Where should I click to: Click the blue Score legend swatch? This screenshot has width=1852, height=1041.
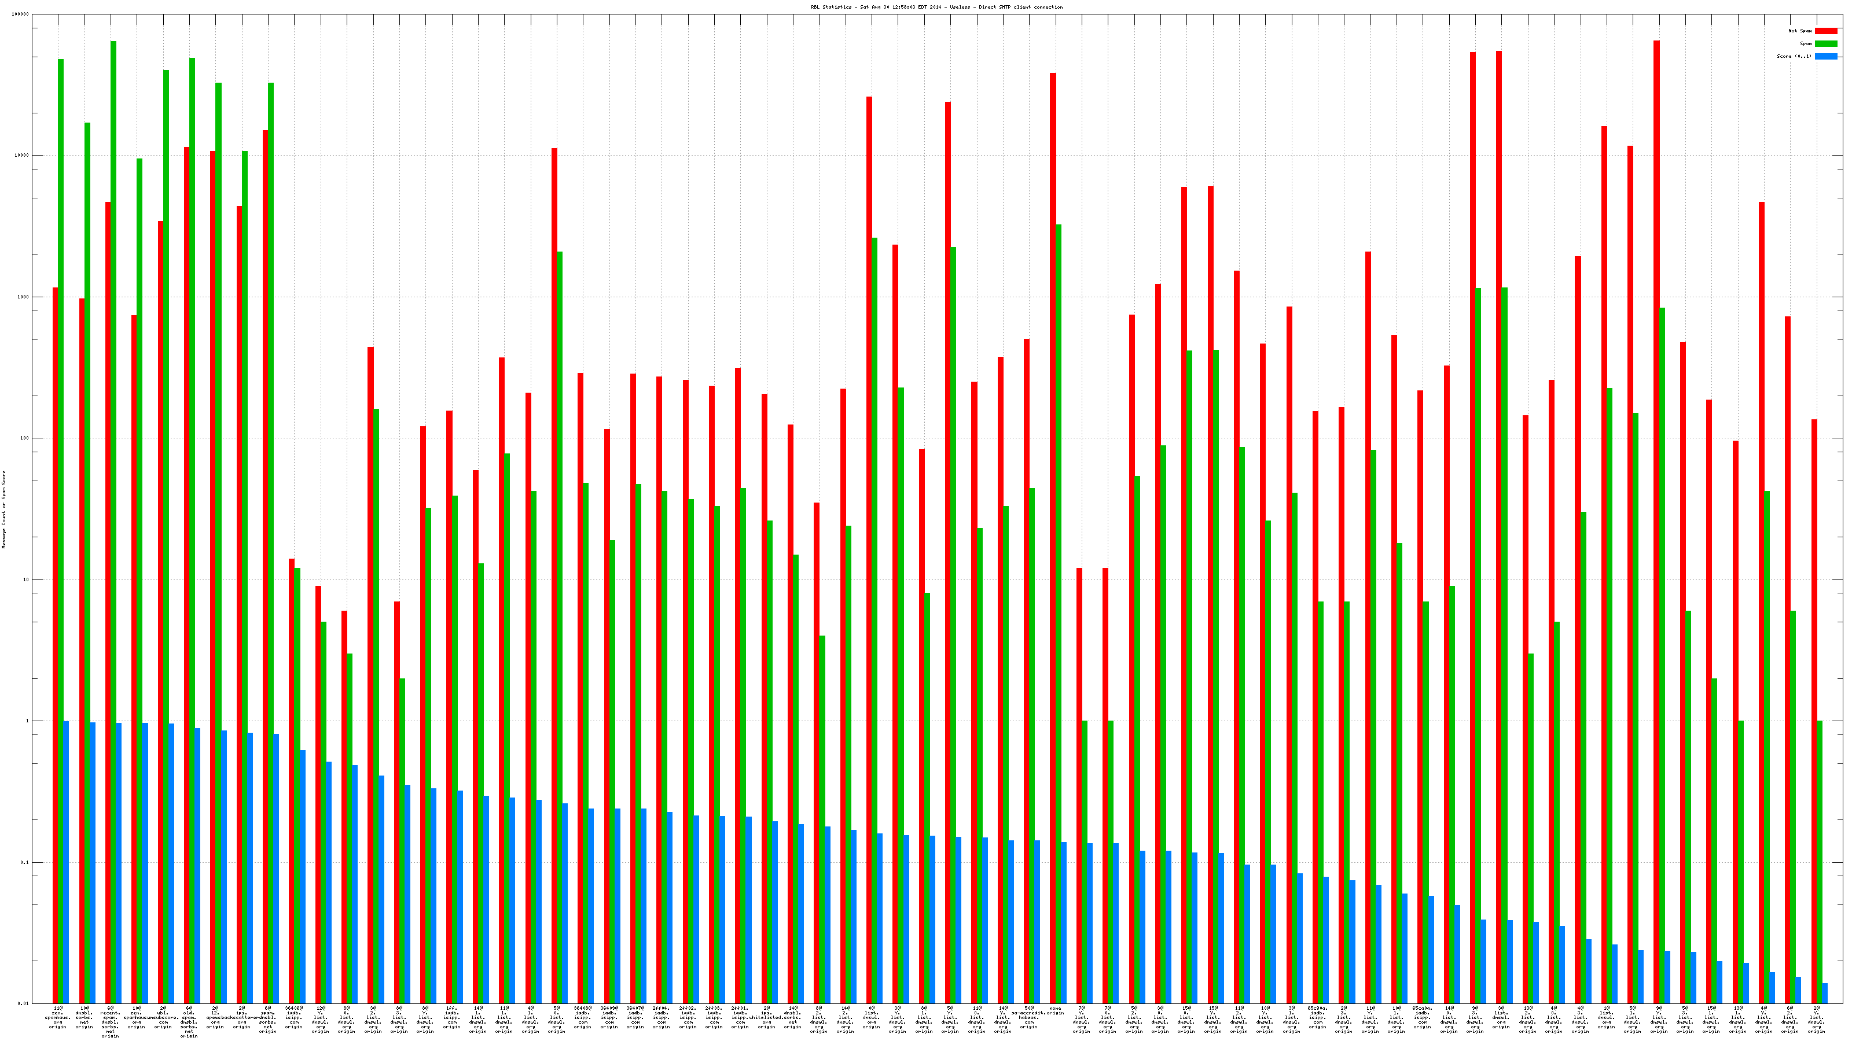point(1825,56)
